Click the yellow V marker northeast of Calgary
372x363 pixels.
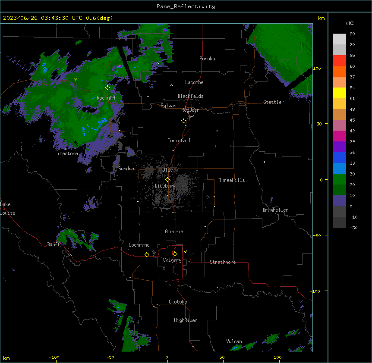point(185,252)
